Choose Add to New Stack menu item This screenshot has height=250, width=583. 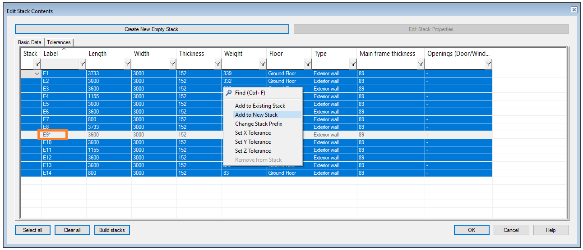tap(256, 115)
